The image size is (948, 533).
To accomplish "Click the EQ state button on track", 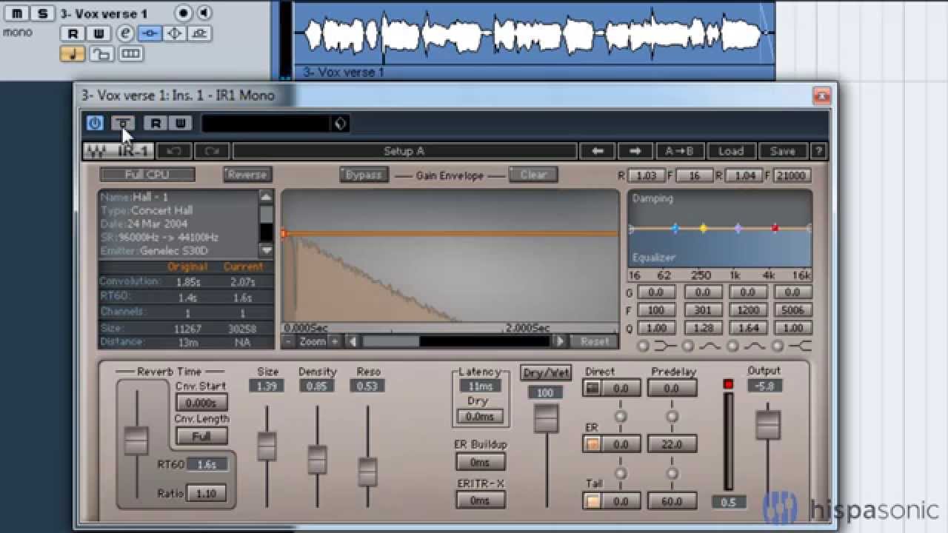I will coord(174,33).
